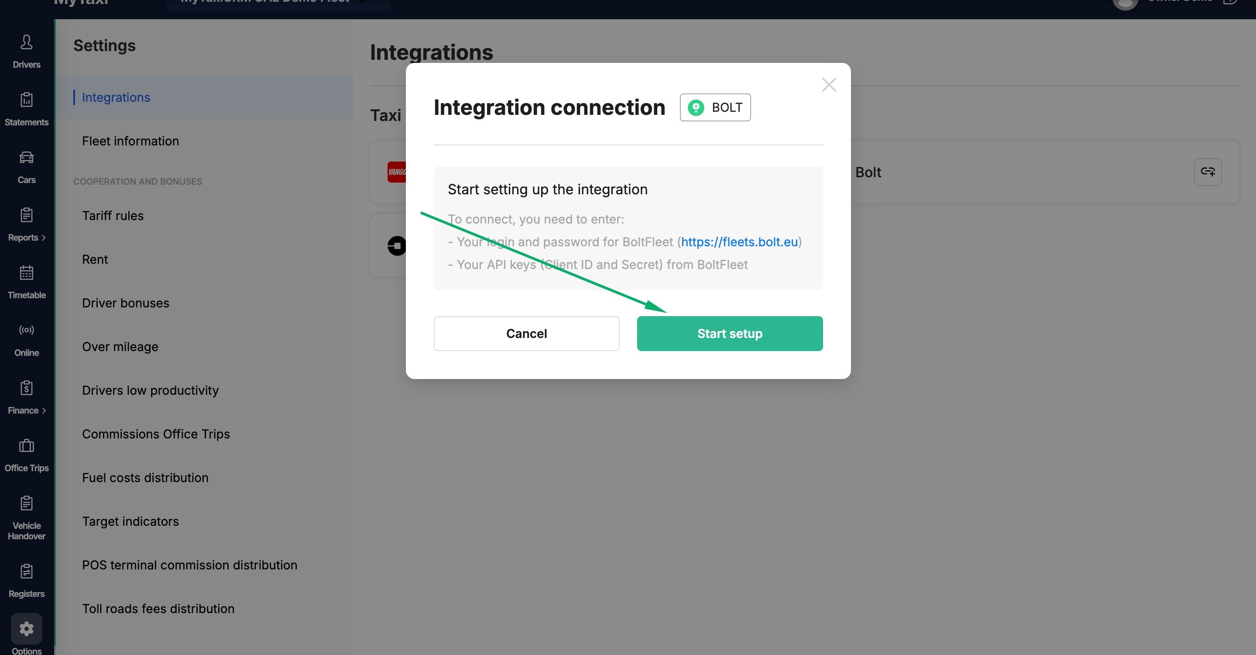Open the Office Trips briefcase icon
Screen dimensions: 1256x655
[x=26, y=445]
